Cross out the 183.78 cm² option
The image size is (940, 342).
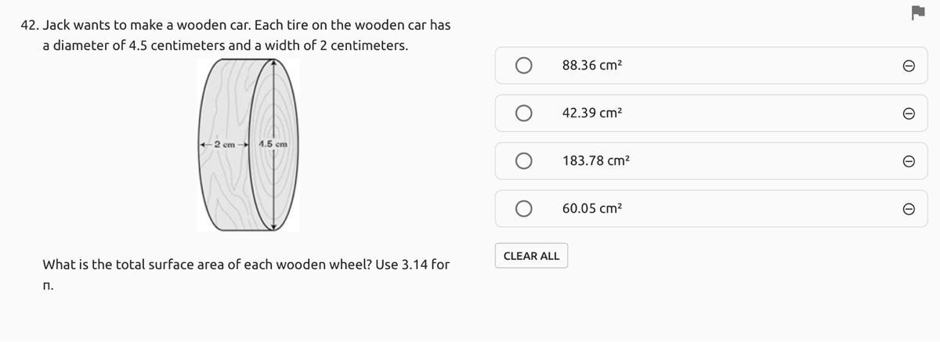click(x=908, y=161)
